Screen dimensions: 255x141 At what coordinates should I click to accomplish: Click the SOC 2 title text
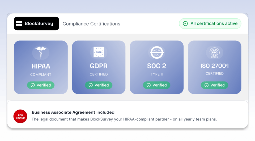pos(157,66)
